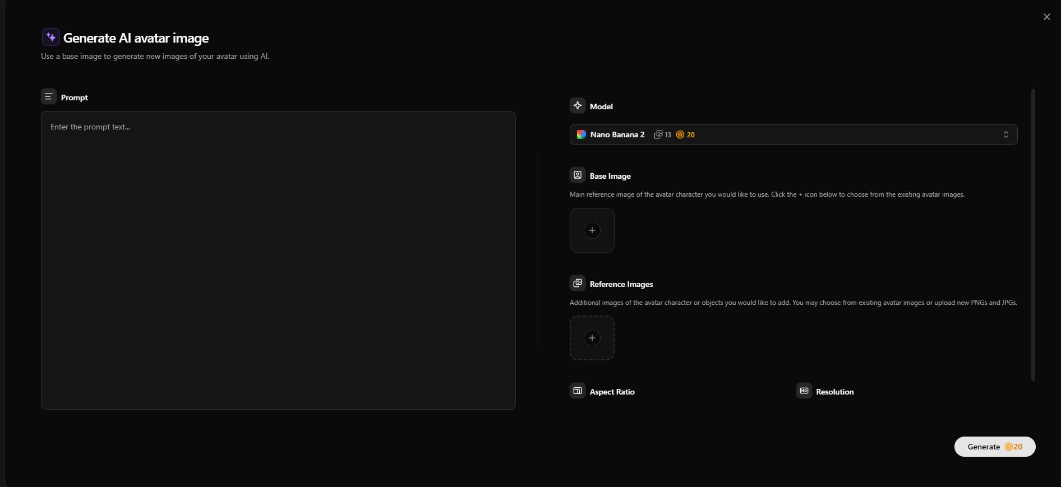
Task: Click the Base Image label text
Action: pos(610,176)
